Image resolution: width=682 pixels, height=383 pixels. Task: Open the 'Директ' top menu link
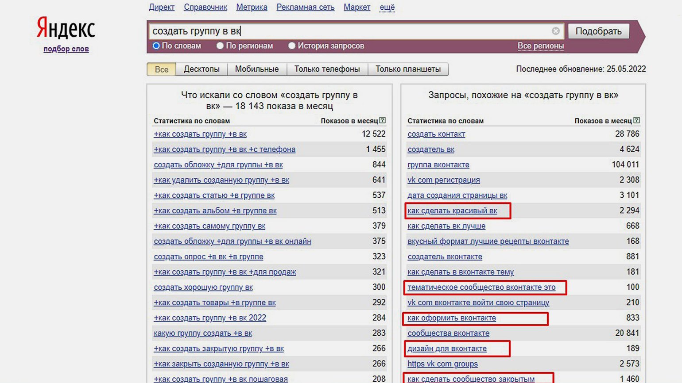(x=162, y=7)
